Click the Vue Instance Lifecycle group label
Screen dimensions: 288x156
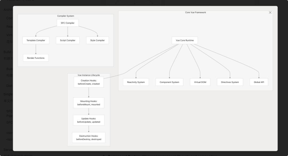[x=89, y=75]
